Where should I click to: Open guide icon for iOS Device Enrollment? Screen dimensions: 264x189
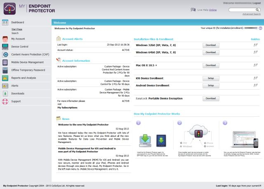point(255,78)
